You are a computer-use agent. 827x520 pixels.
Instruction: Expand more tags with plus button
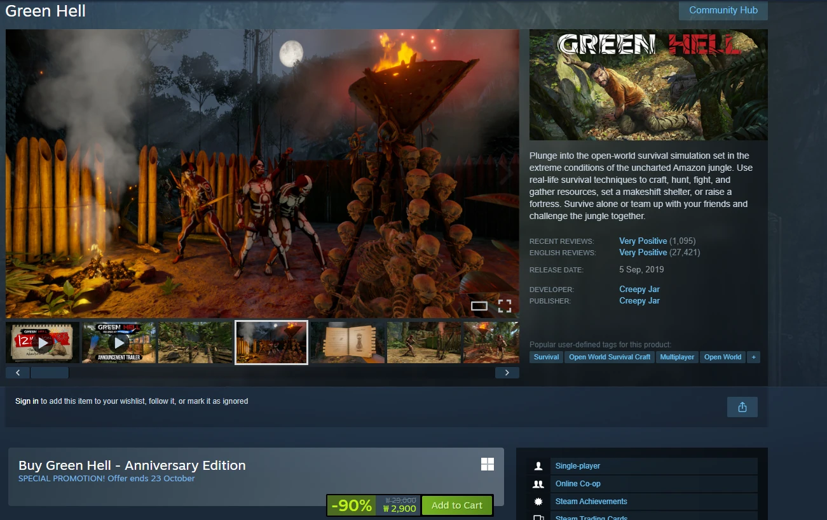pos(754,357)
